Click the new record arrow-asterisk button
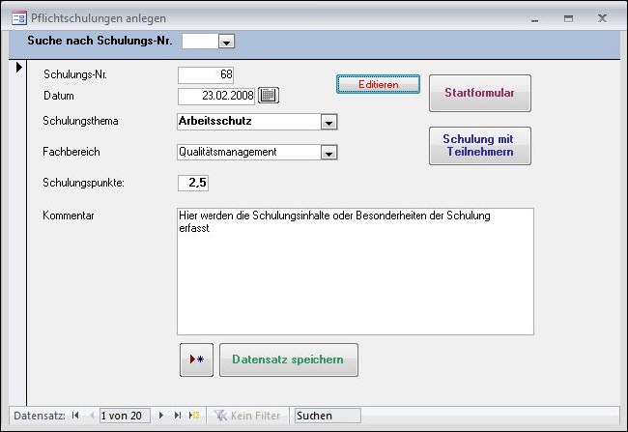Viewport: 628px width, 432px height. tap(196, 360)
